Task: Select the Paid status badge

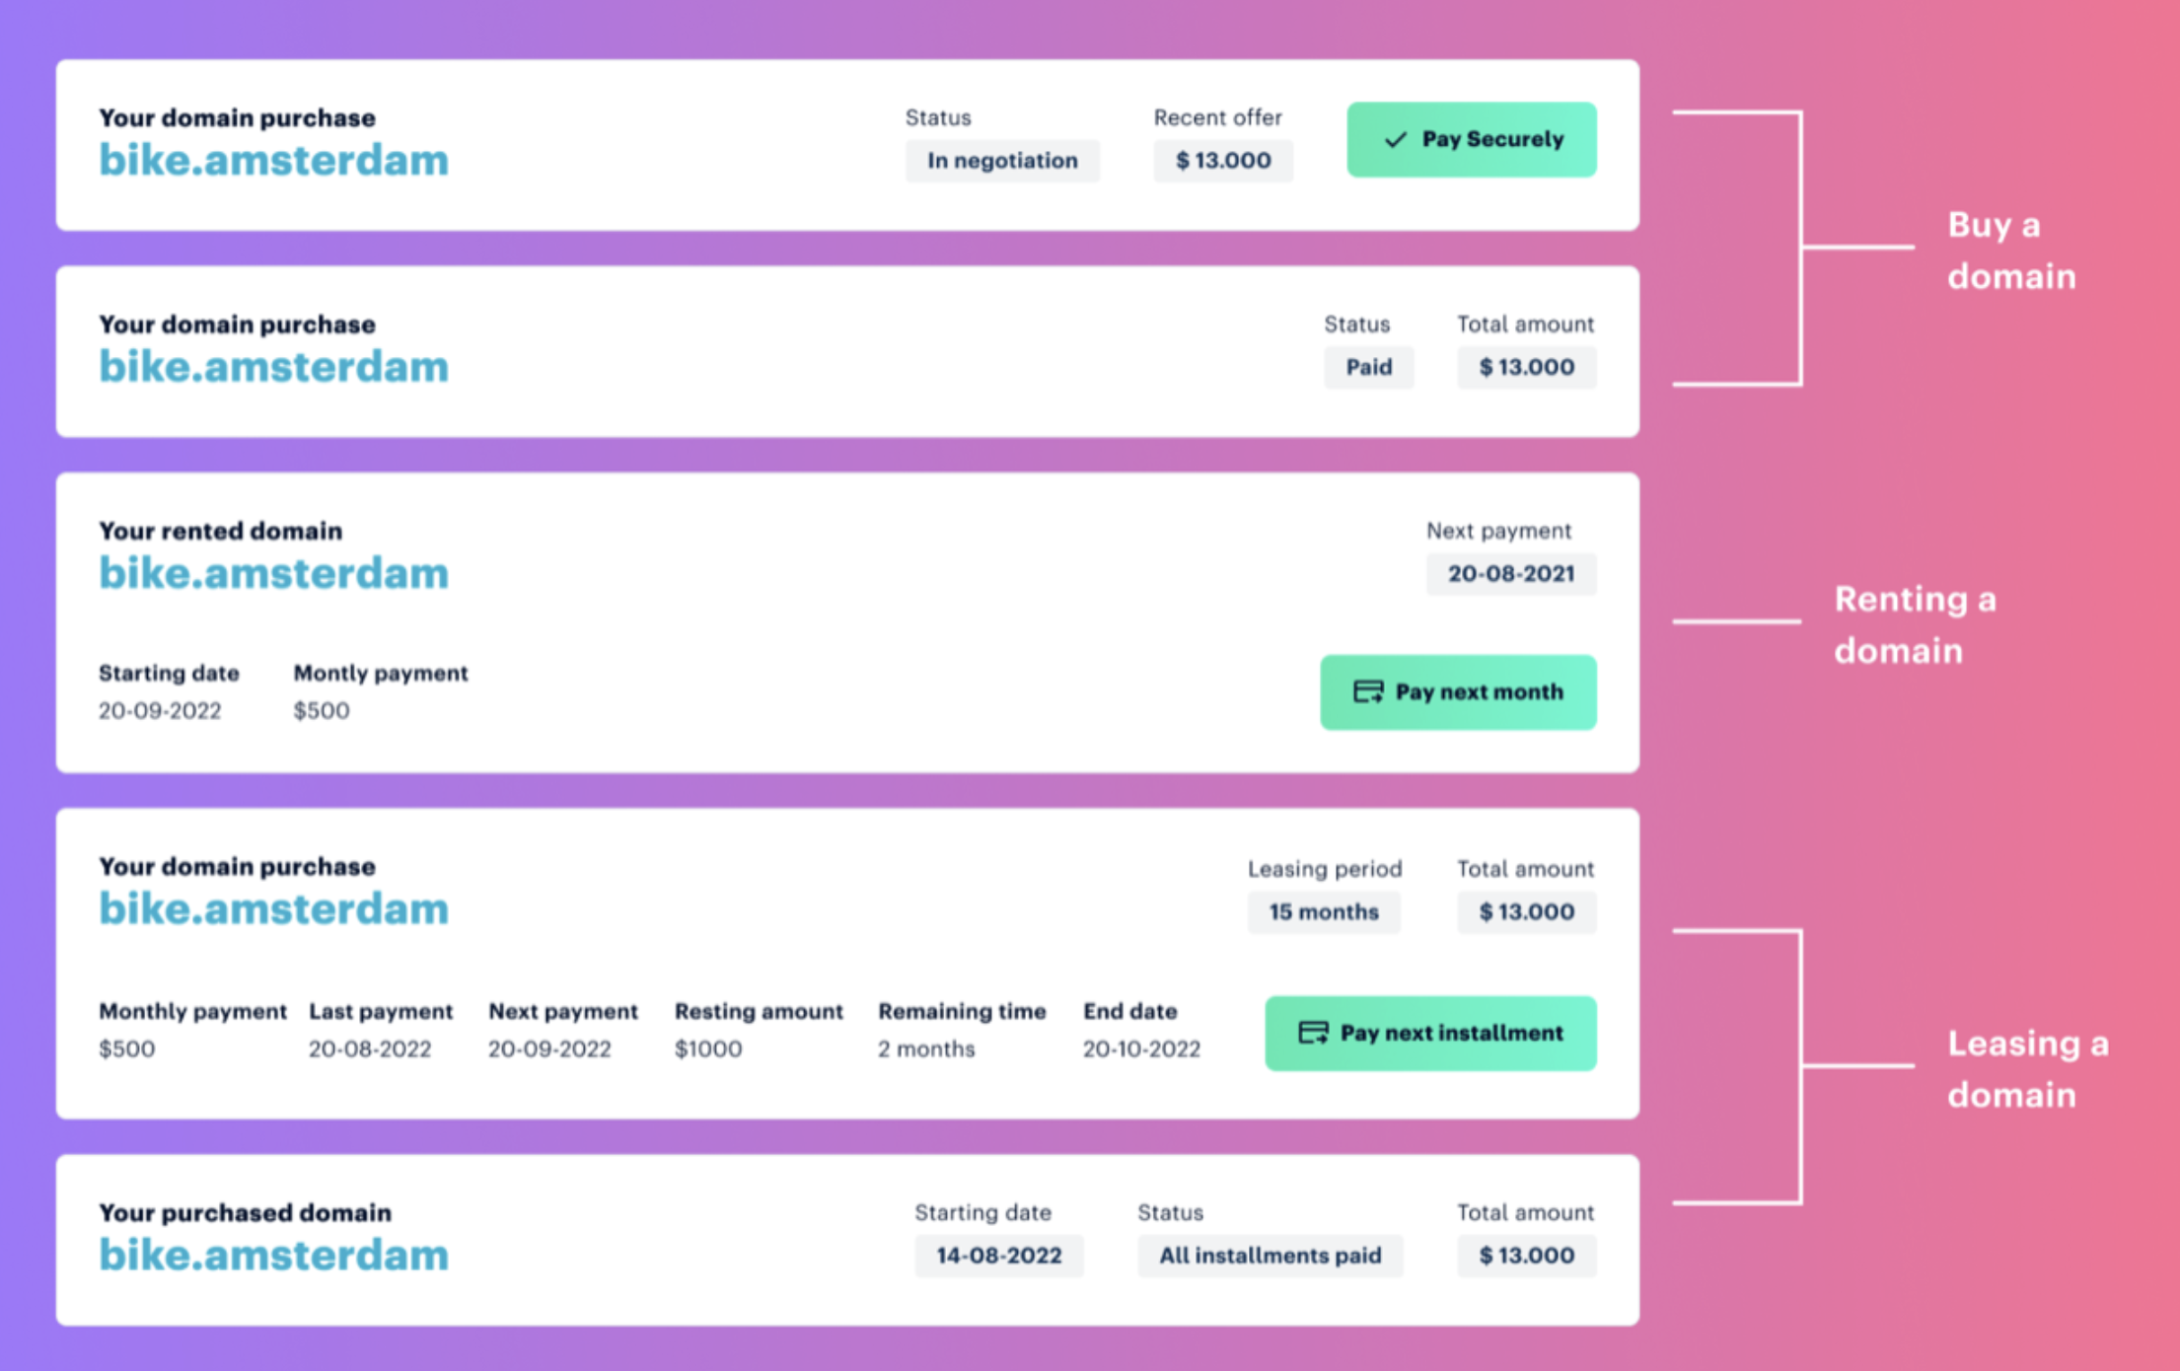Action: pos(1368,367)
